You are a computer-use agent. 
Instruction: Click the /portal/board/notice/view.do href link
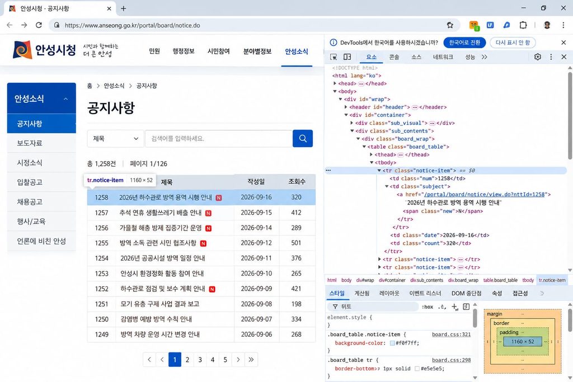coord(484,194)
